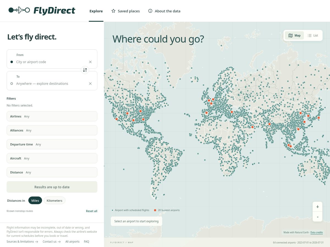Open the All airports link
The width and height of the screenshot is (330, 247).
(72, 242)
